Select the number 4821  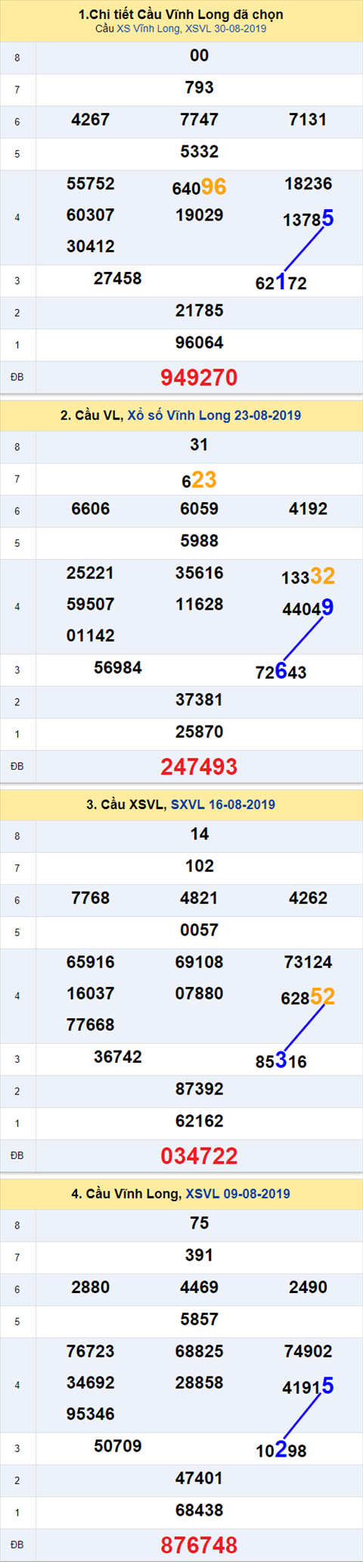coord(200,898)
